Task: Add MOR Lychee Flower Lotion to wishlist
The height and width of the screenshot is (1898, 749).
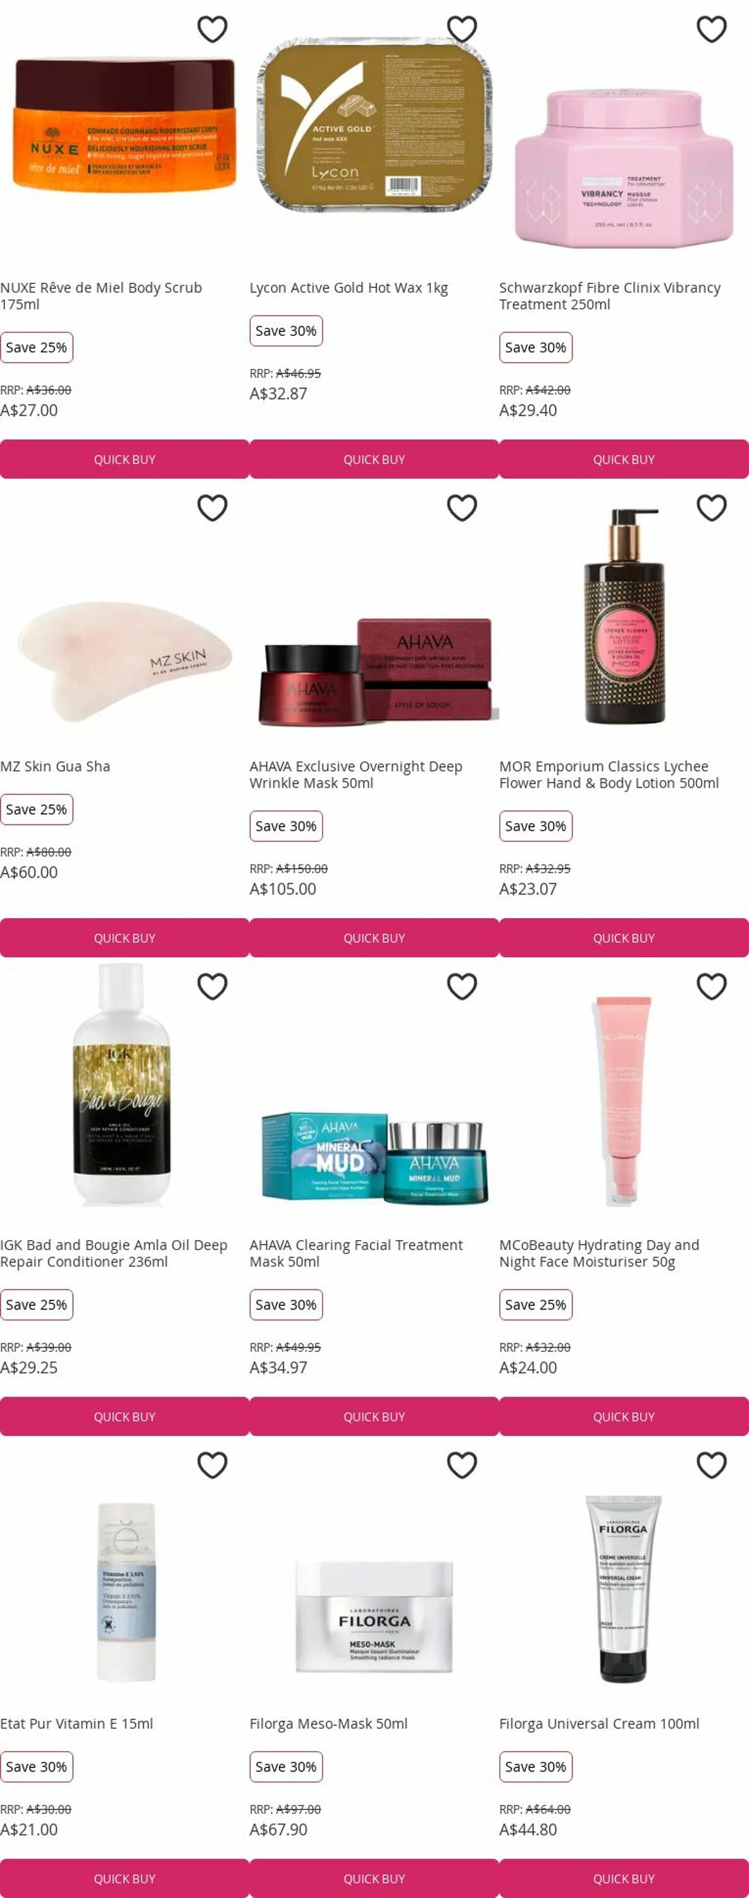Action: [712, 507]
